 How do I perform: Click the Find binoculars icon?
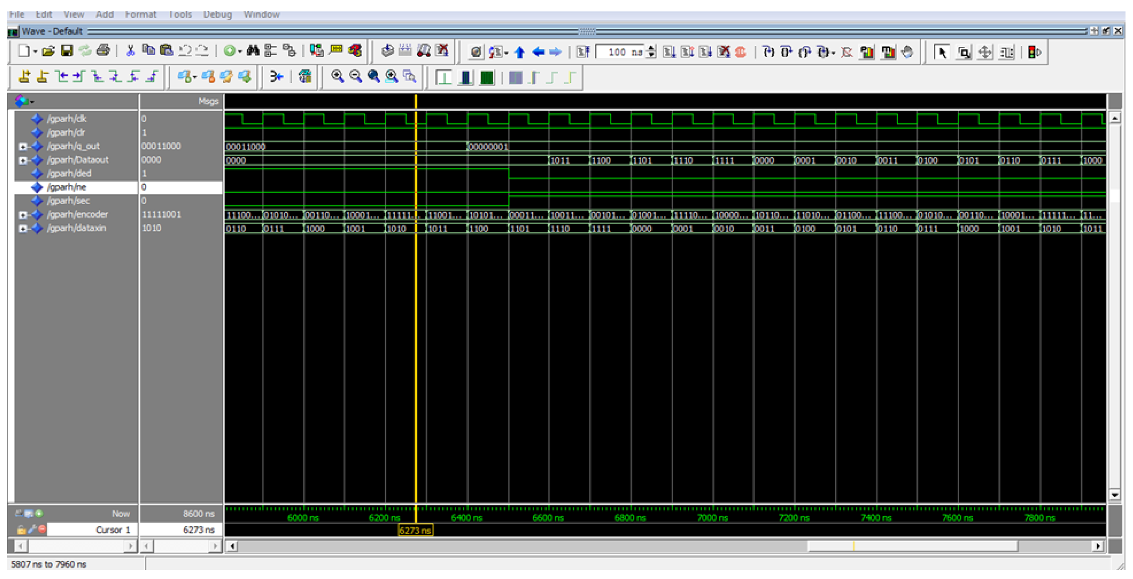(252, 51)
